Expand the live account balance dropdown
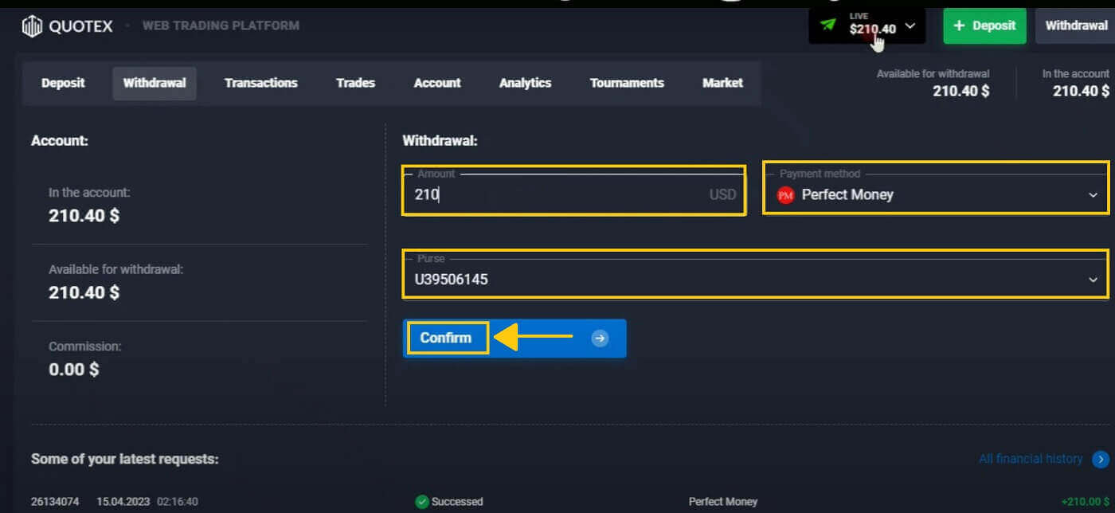 tap(910, 26)
